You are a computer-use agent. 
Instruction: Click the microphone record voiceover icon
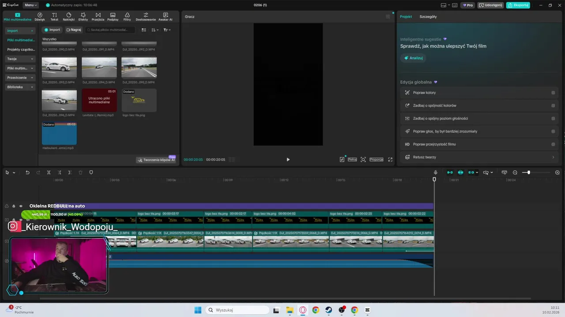[436, 173]
